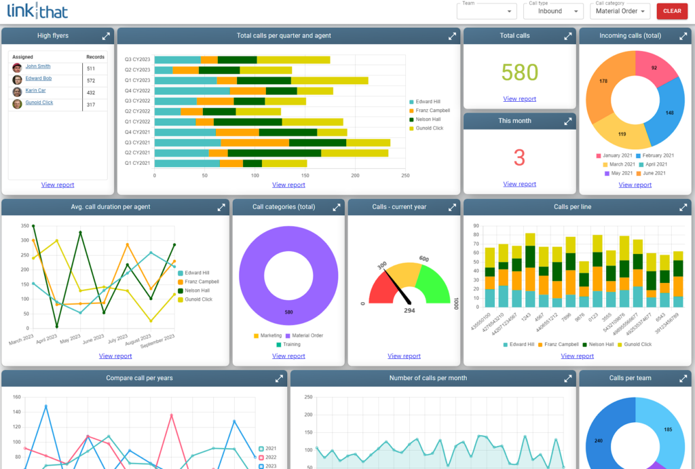The height and width of the screenshot is (469, 695).
Task: Click the linkthat logo
Action: 37,11
